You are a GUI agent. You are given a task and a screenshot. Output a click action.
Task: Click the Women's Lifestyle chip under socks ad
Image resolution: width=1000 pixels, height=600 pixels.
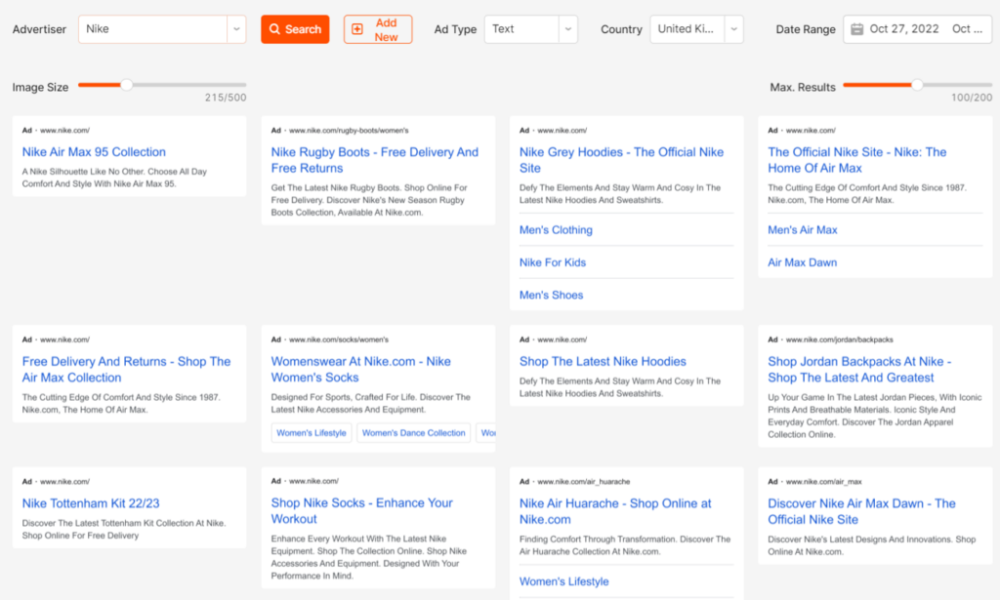[x=312, y=433]
